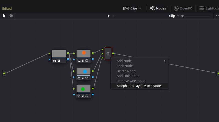Select the hand pan tool
Screen dimensions: 219x122
11,16
